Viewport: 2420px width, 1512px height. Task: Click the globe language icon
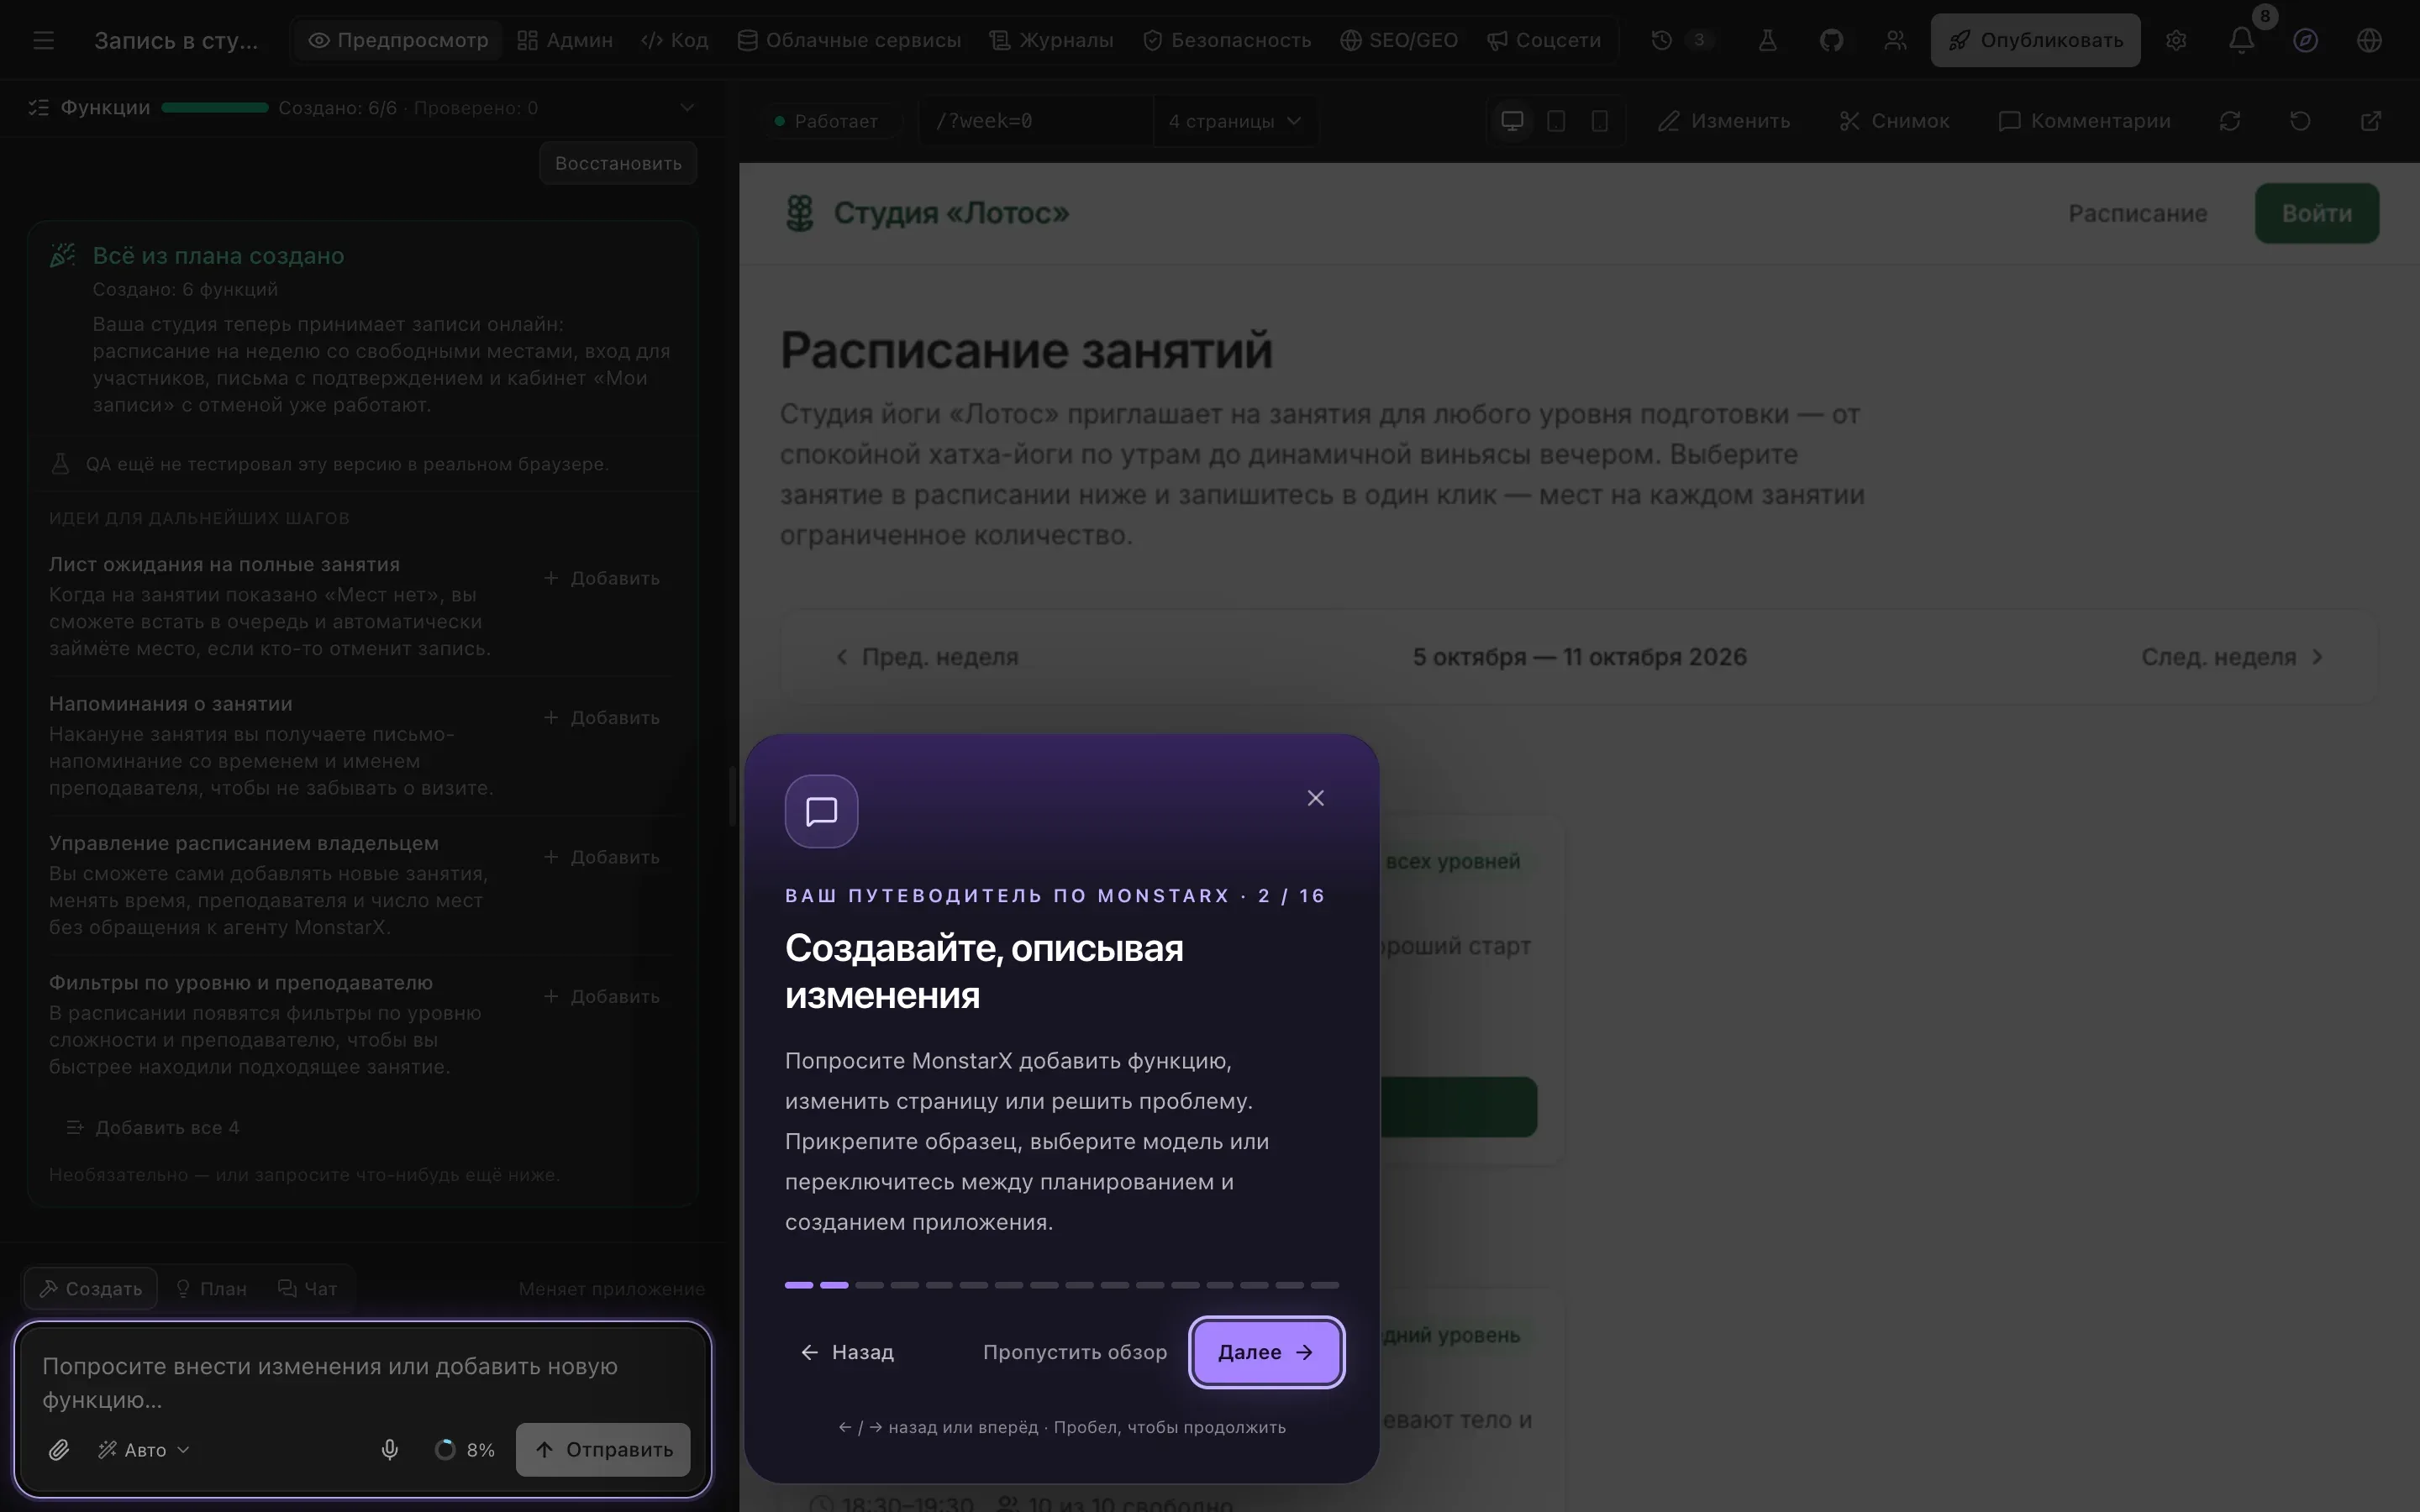pyautogui.click(x=2369, y=40)
